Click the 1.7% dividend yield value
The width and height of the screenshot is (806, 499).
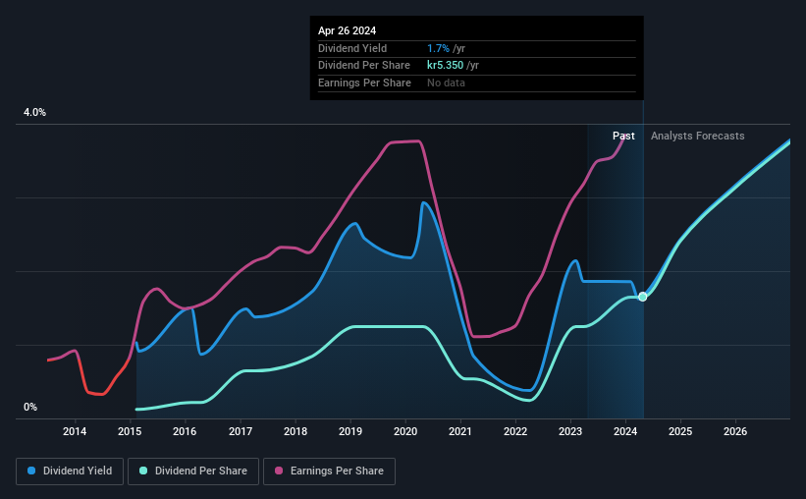click(438, 48)
